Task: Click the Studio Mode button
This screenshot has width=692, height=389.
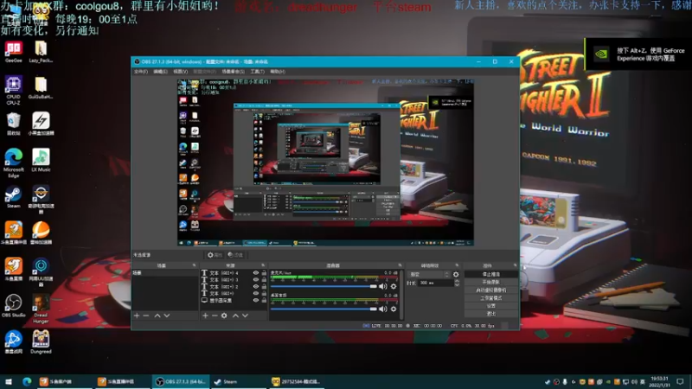Action: click(490, 298)
